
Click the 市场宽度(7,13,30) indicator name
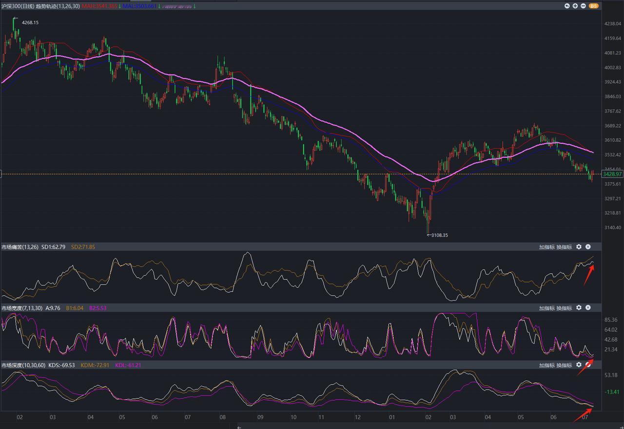(21, 308)
